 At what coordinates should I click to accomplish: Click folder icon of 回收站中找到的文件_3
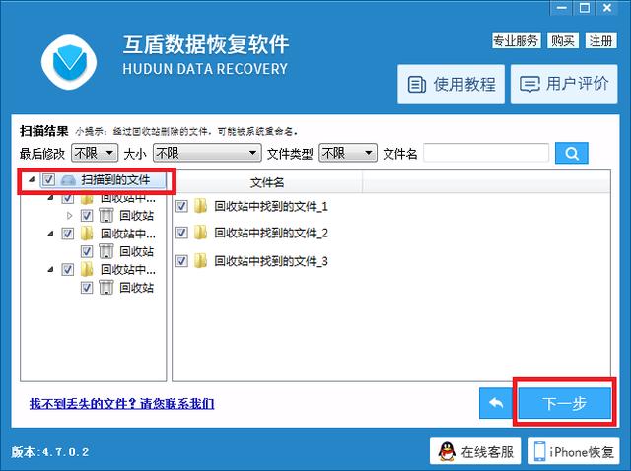point(200,261)
